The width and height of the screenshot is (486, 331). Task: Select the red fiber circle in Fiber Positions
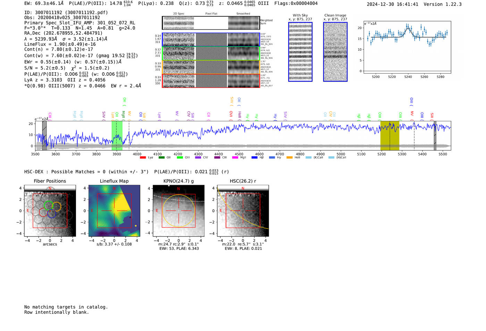44,212
